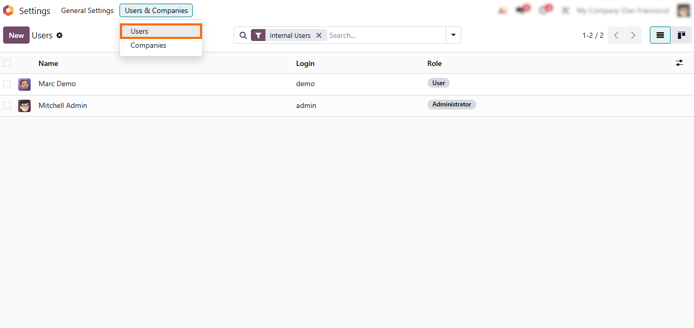Expand the search options dropdown arrow

pyautogui.click(x=453, y=35)
